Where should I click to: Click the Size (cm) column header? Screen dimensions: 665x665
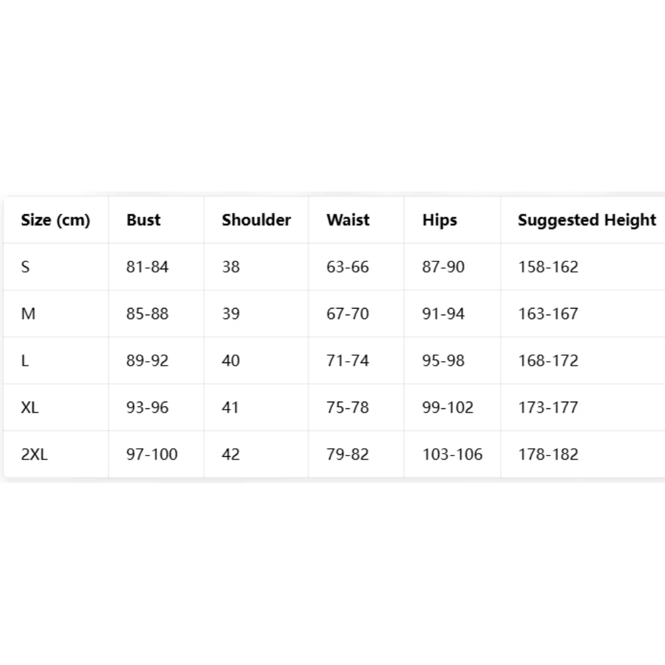click(x=56, y=220)
